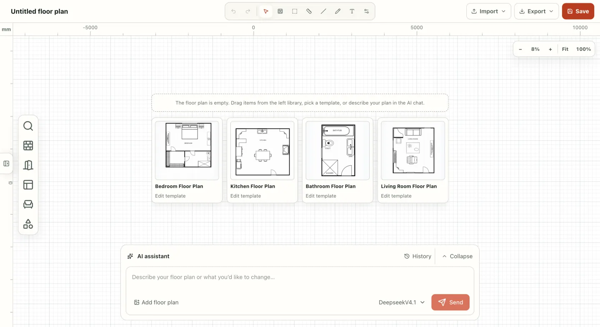Image resolution: width=600 pixels, height=327 pixels.
Task: Click Edit template under Living Room Floor Plan
Action: pos(396,196)
